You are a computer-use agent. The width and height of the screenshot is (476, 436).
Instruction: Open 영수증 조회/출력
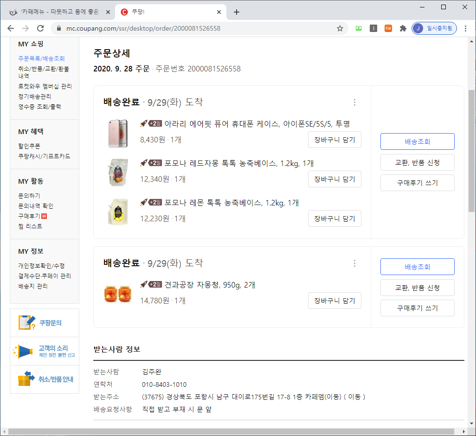click(x=39, y=107)
